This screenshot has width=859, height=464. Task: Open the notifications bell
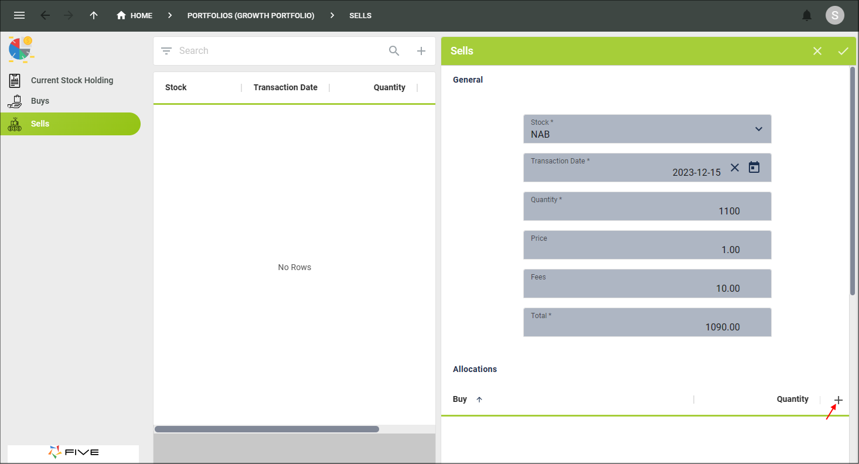click(807, 16)
